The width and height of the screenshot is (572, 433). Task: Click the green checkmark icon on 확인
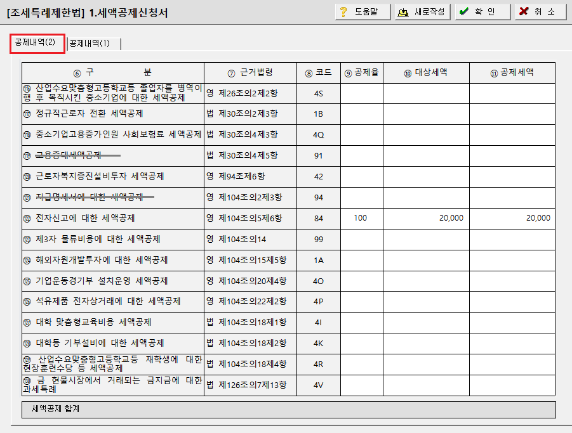tap(463, 11)
